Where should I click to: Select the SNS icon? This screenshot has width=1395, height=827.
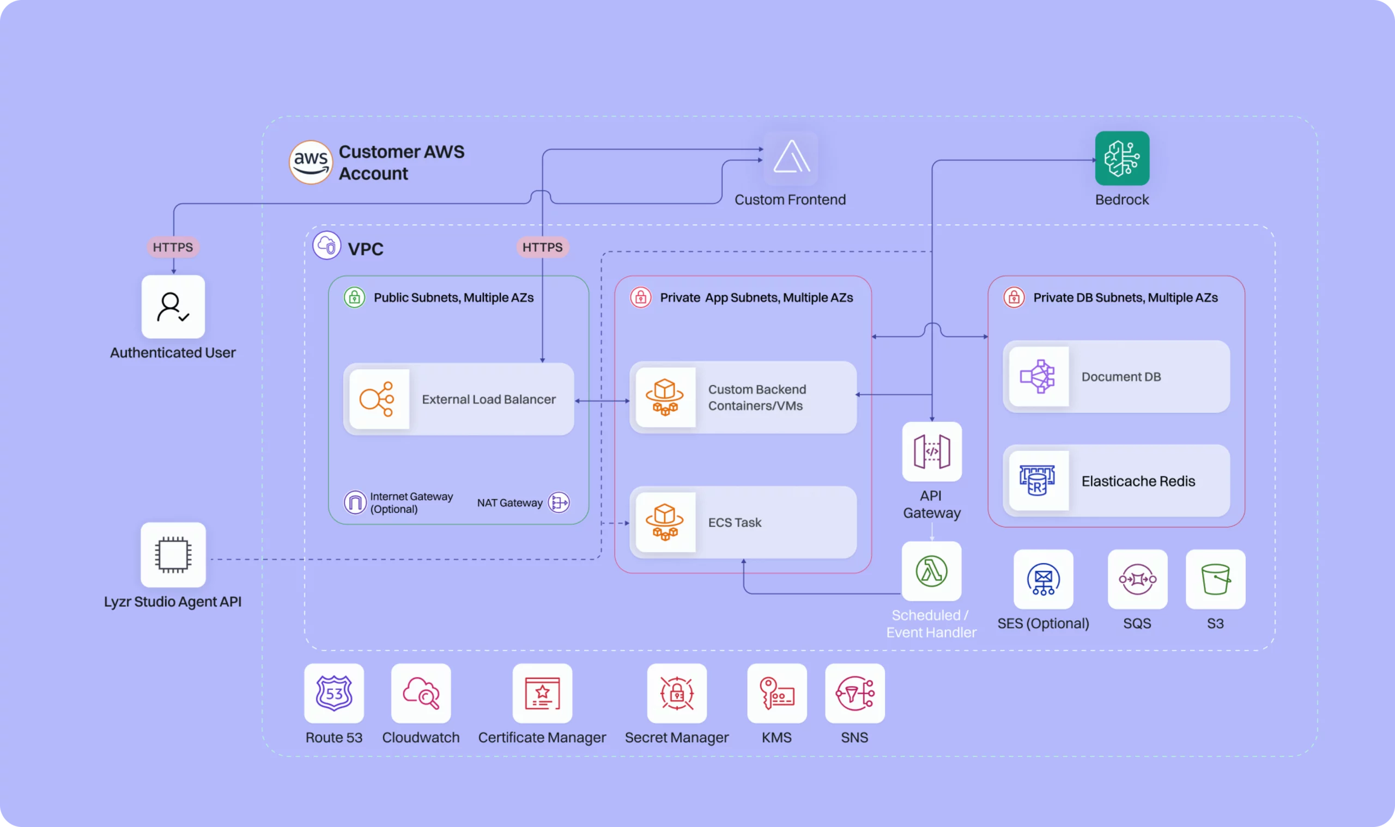click(855, 694)
